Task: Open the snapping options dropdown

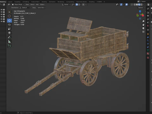Action: [79, 4]
